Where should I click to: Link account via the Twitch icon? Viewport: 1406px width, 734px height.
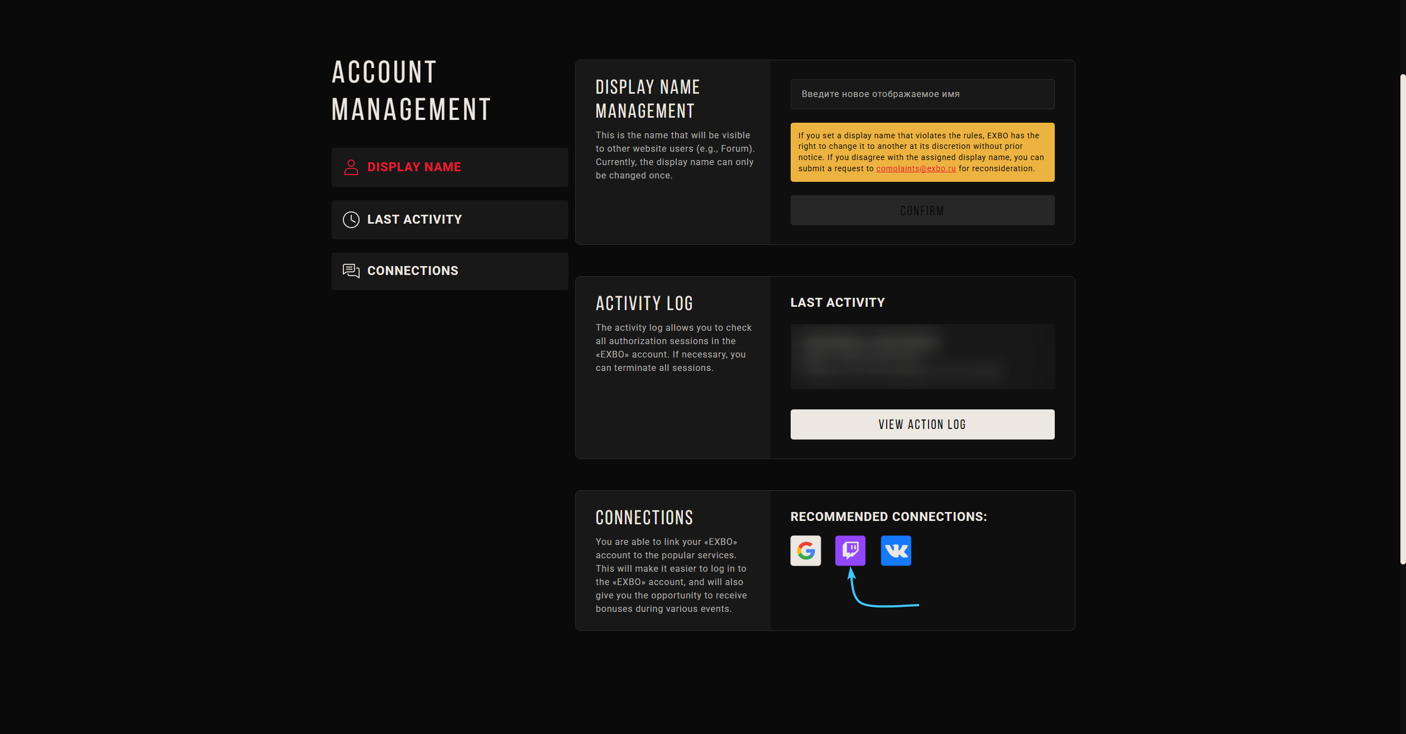coord(850,550)
